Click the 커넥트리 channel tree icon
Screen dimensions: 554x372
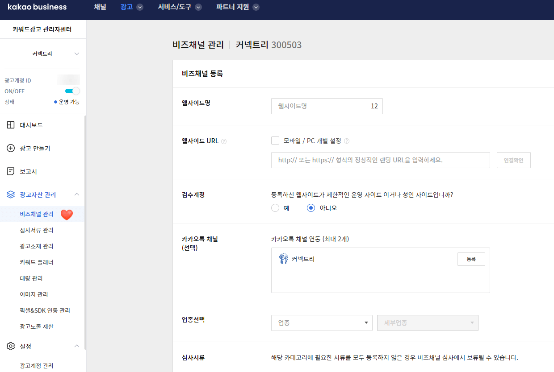(283, 259)
